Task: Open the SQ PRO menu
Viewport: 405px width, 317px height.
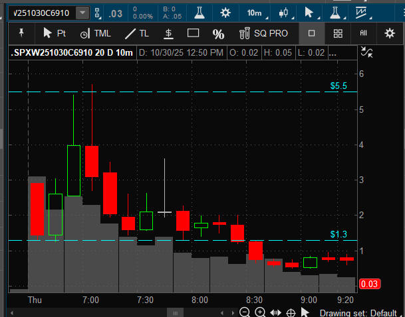Action: (264, 32)
